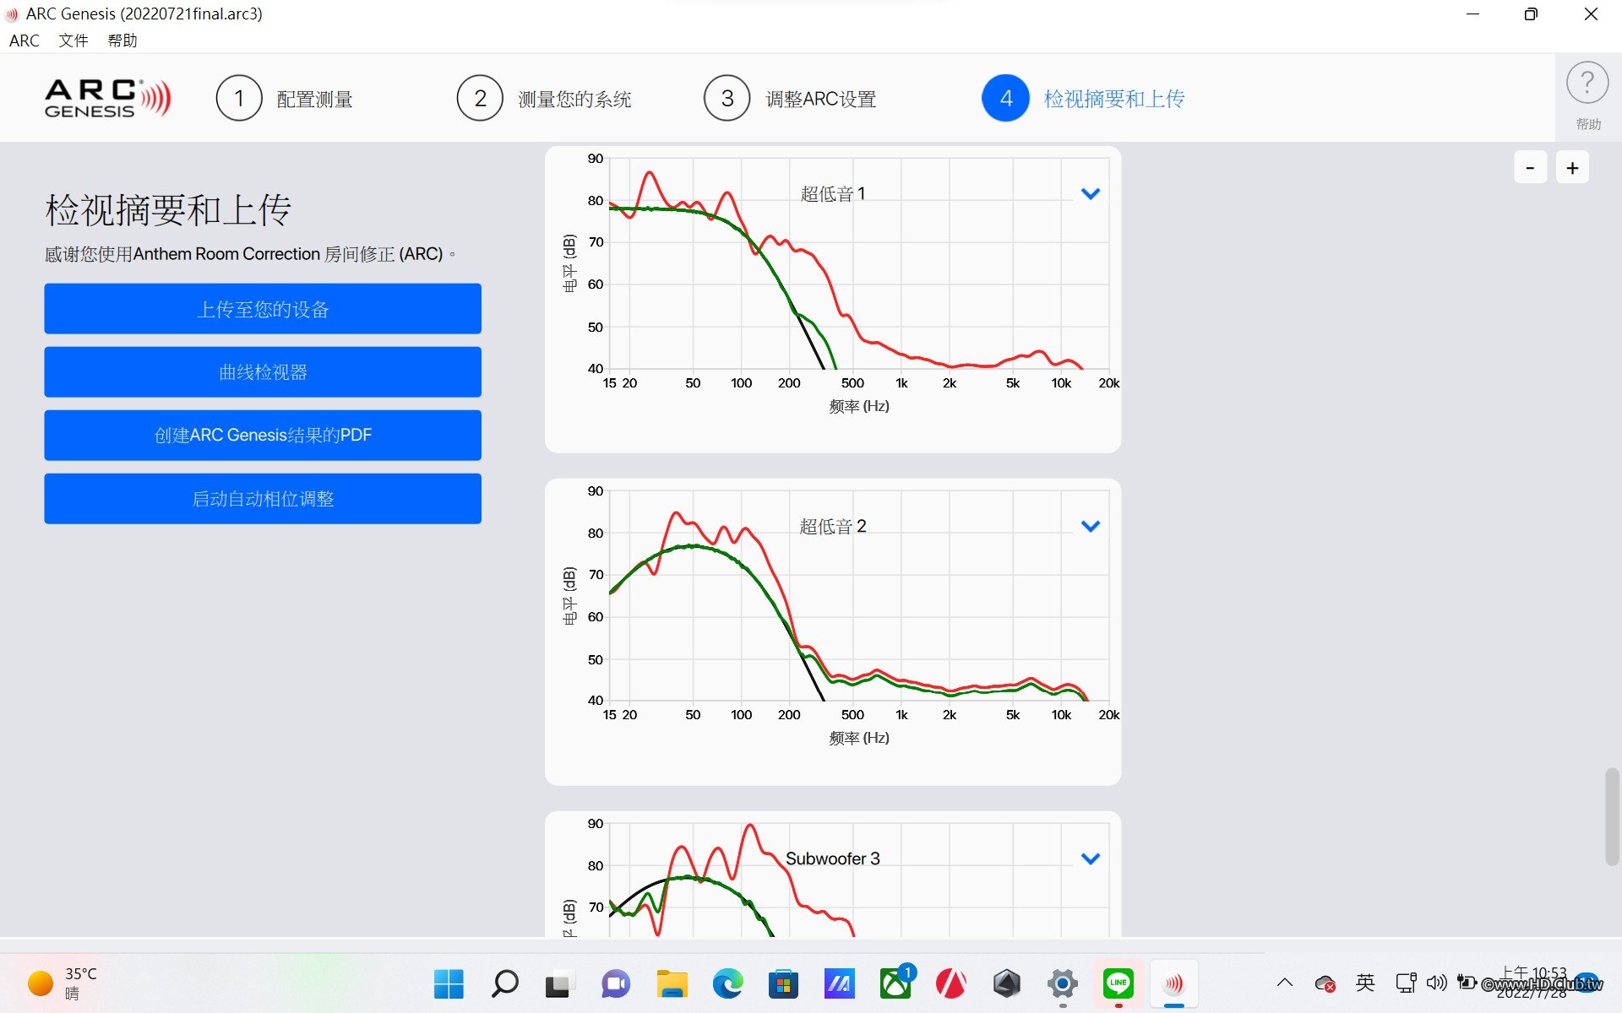Open Teams Chat taskbar icon
1622x1013 pixels.
tap(616, 983)
